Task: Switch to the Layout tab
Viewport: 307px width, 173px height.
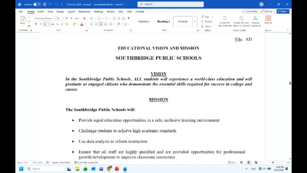Action: click(x=71, y=12)
